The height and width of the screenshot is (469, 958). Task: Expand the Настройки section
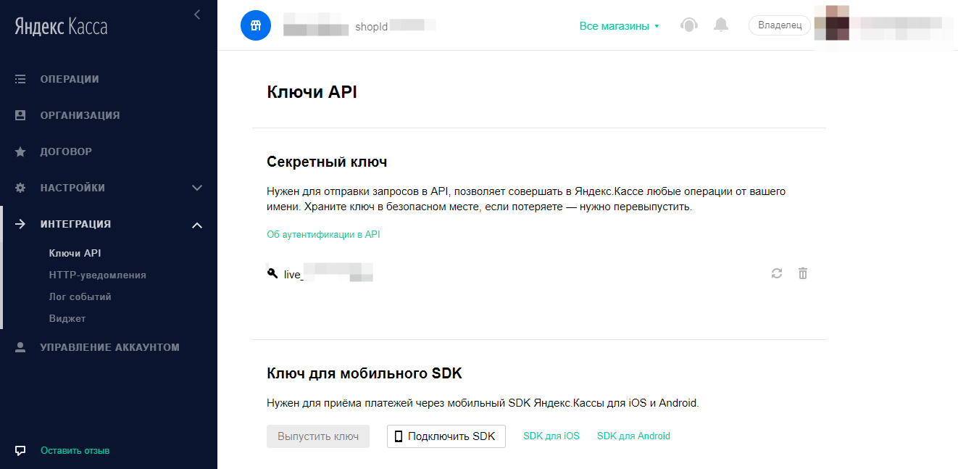coord(197,188)
